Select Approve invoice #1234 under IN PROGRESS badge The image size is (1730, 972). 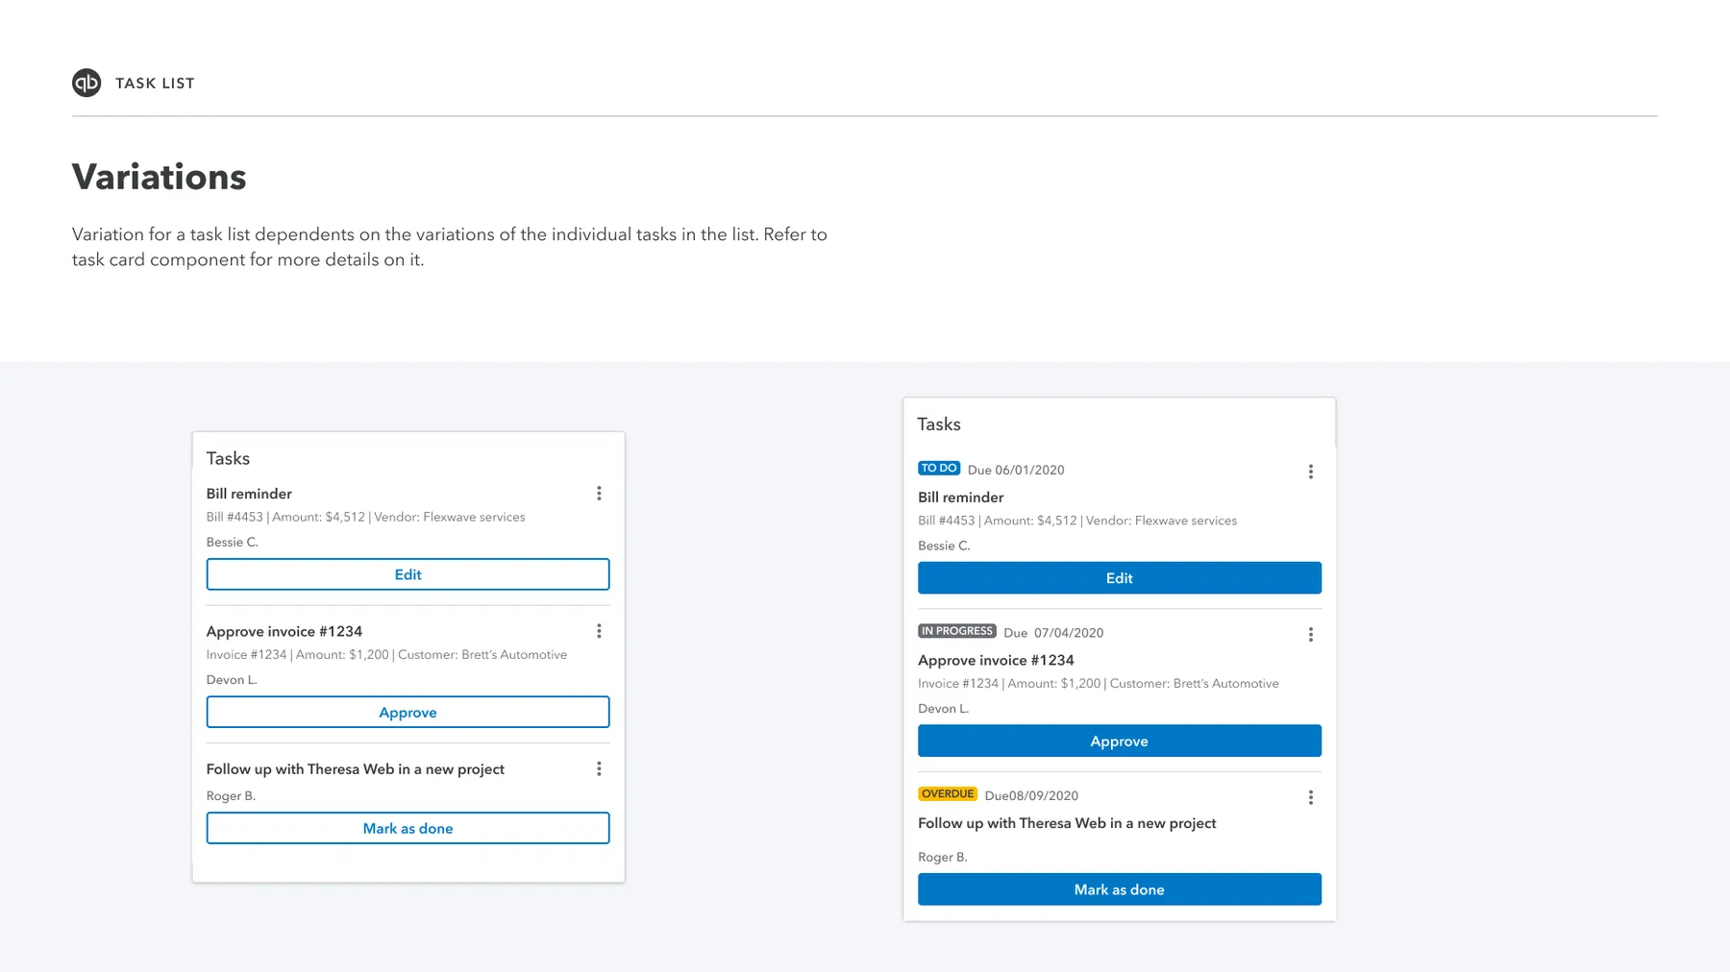996,661
